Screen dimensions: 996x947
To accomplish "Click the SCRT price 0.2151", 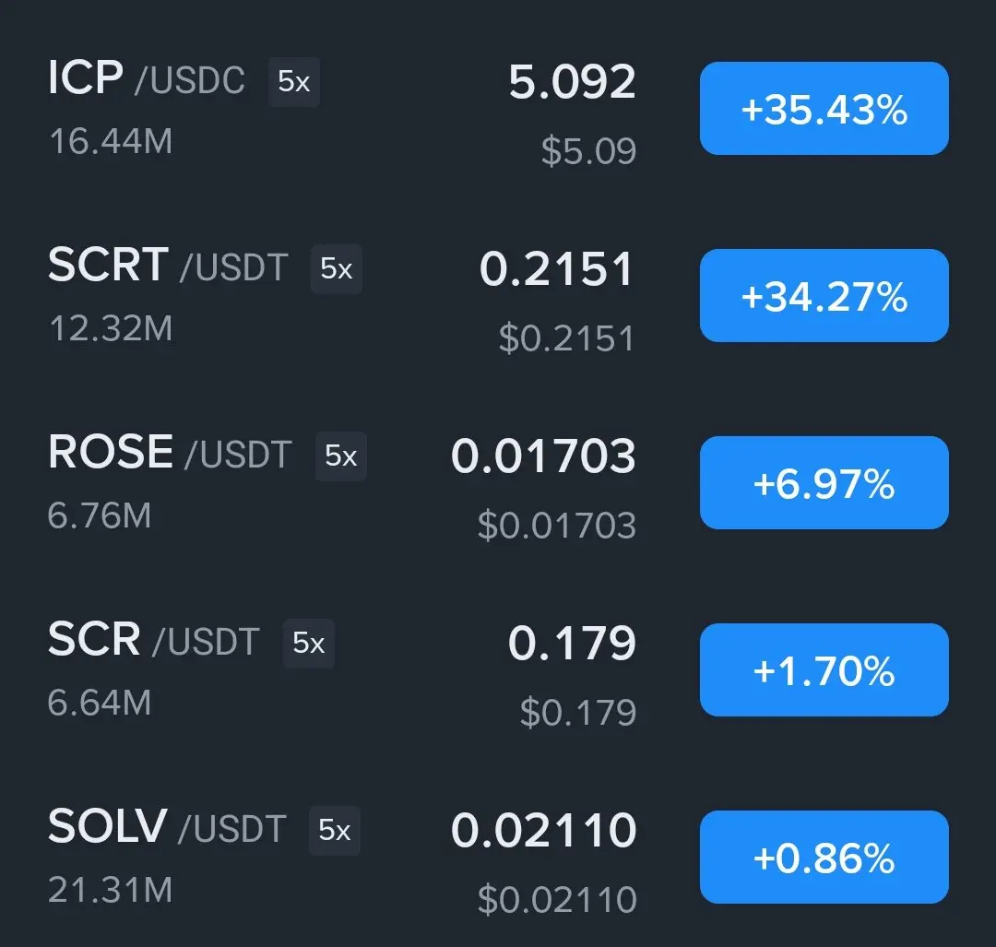I will click(557, 269).
